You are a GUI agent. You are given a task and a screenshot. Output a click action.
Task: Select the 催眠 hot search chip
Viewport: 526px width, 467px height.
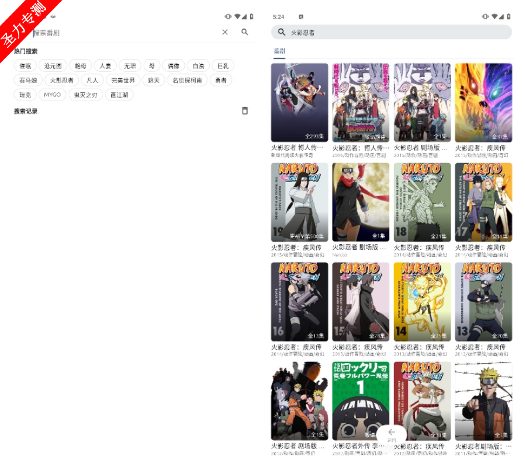click(25, 66)
